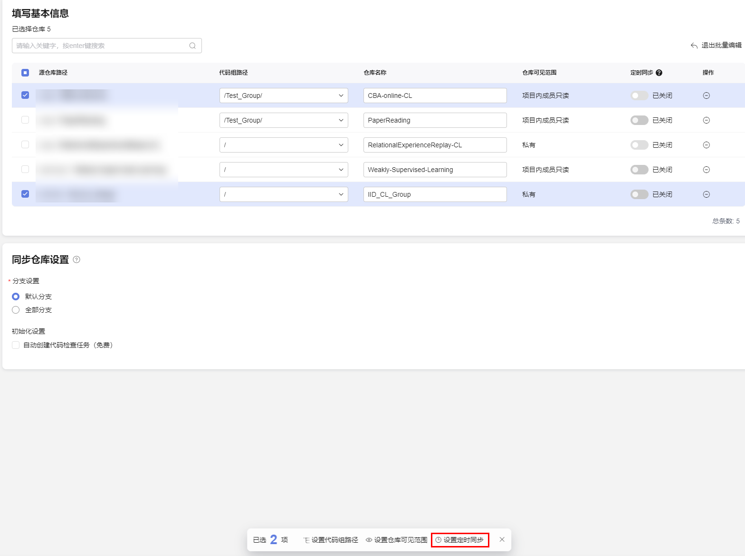This screenshot has height=556, width=745.
Task: Click the help icon next to 定时同步 header
Action: tap(659, 73)
